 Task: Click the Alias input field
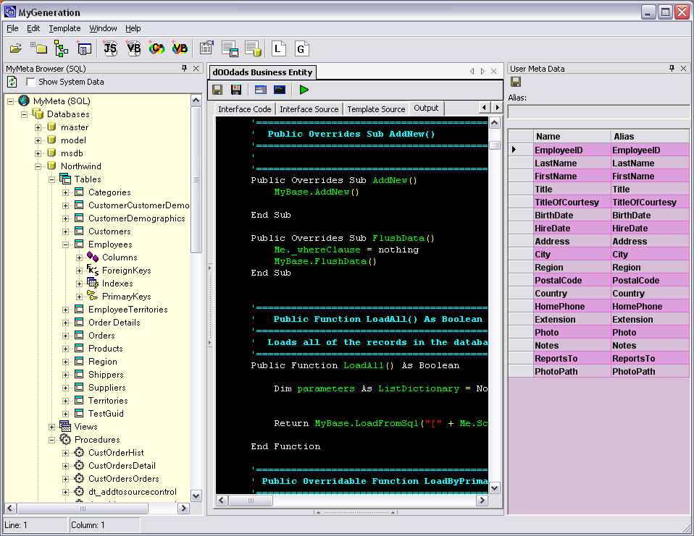pyautogui.click(x=598, y=112)
